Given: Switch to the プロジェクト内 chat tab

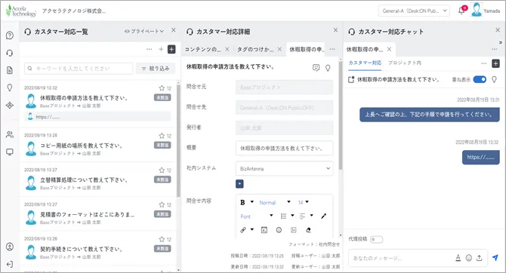Looking at the screenshot, I should [405, 63].
